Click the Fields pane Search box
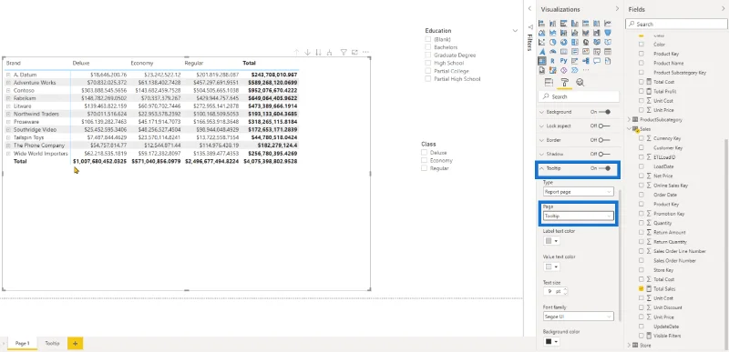The height and width of the screenshot is (352, 729). (676, 25)
